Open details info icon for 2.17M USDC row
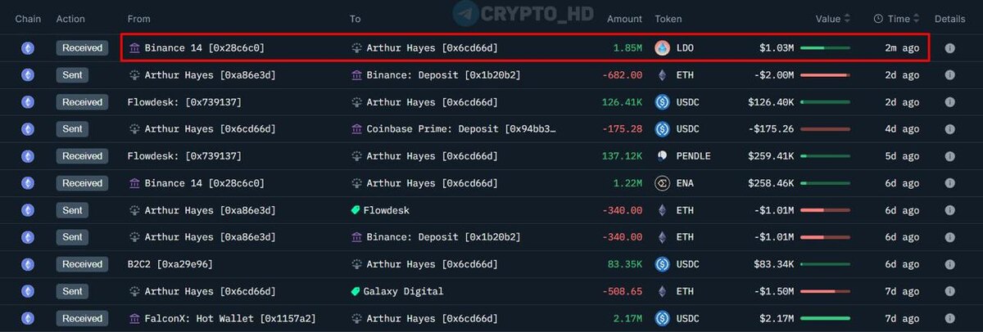Screen dimensions: 983x332 (x=949, y=318)
